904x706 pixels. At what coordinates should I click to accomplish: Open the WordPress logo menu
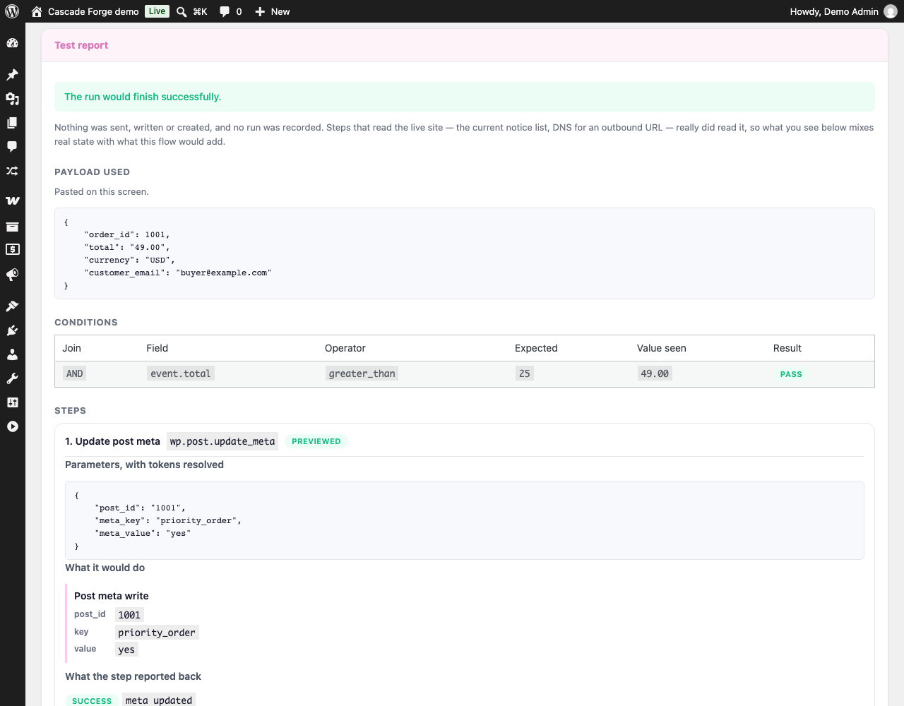pyautogui.click(x=12, y=11)
